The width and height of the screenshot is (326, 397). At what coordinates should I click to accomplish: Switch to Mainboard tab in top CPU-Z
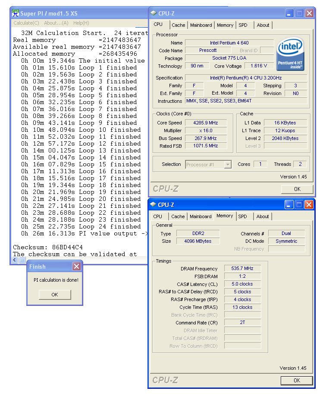201,25
